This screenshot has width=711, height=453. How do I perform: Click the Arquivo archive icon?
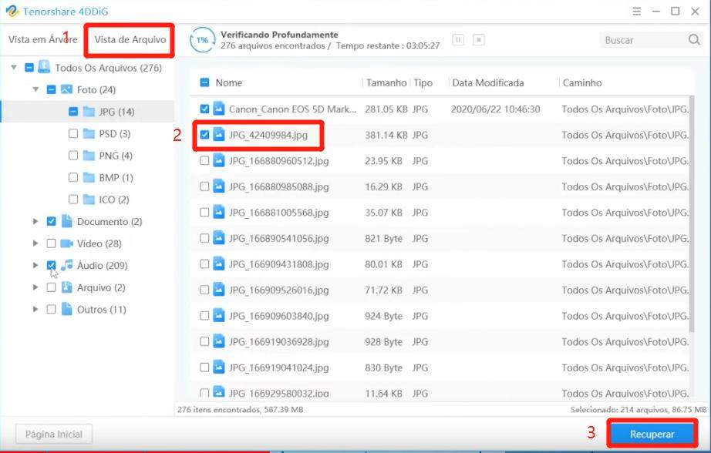[66, 287]
